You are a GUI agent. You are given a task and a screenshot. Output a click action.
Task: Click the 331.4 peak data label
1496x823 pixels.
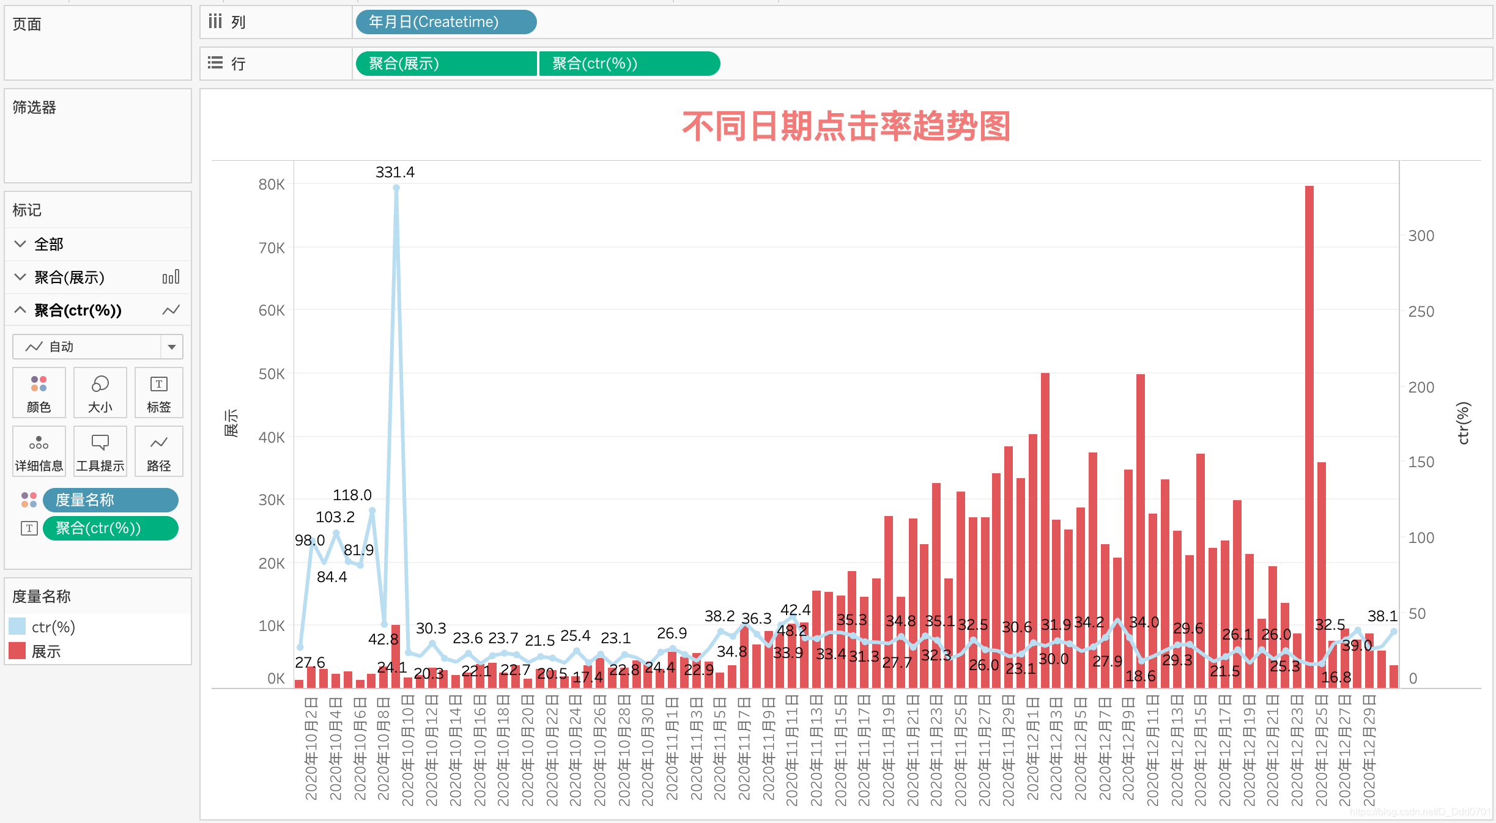395,172
